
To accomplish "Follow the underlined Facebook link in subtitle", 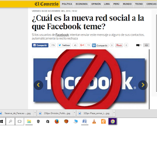I will coord(62,35).
